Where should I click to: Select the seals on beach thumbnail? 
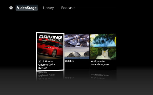[x=77, y=53]
